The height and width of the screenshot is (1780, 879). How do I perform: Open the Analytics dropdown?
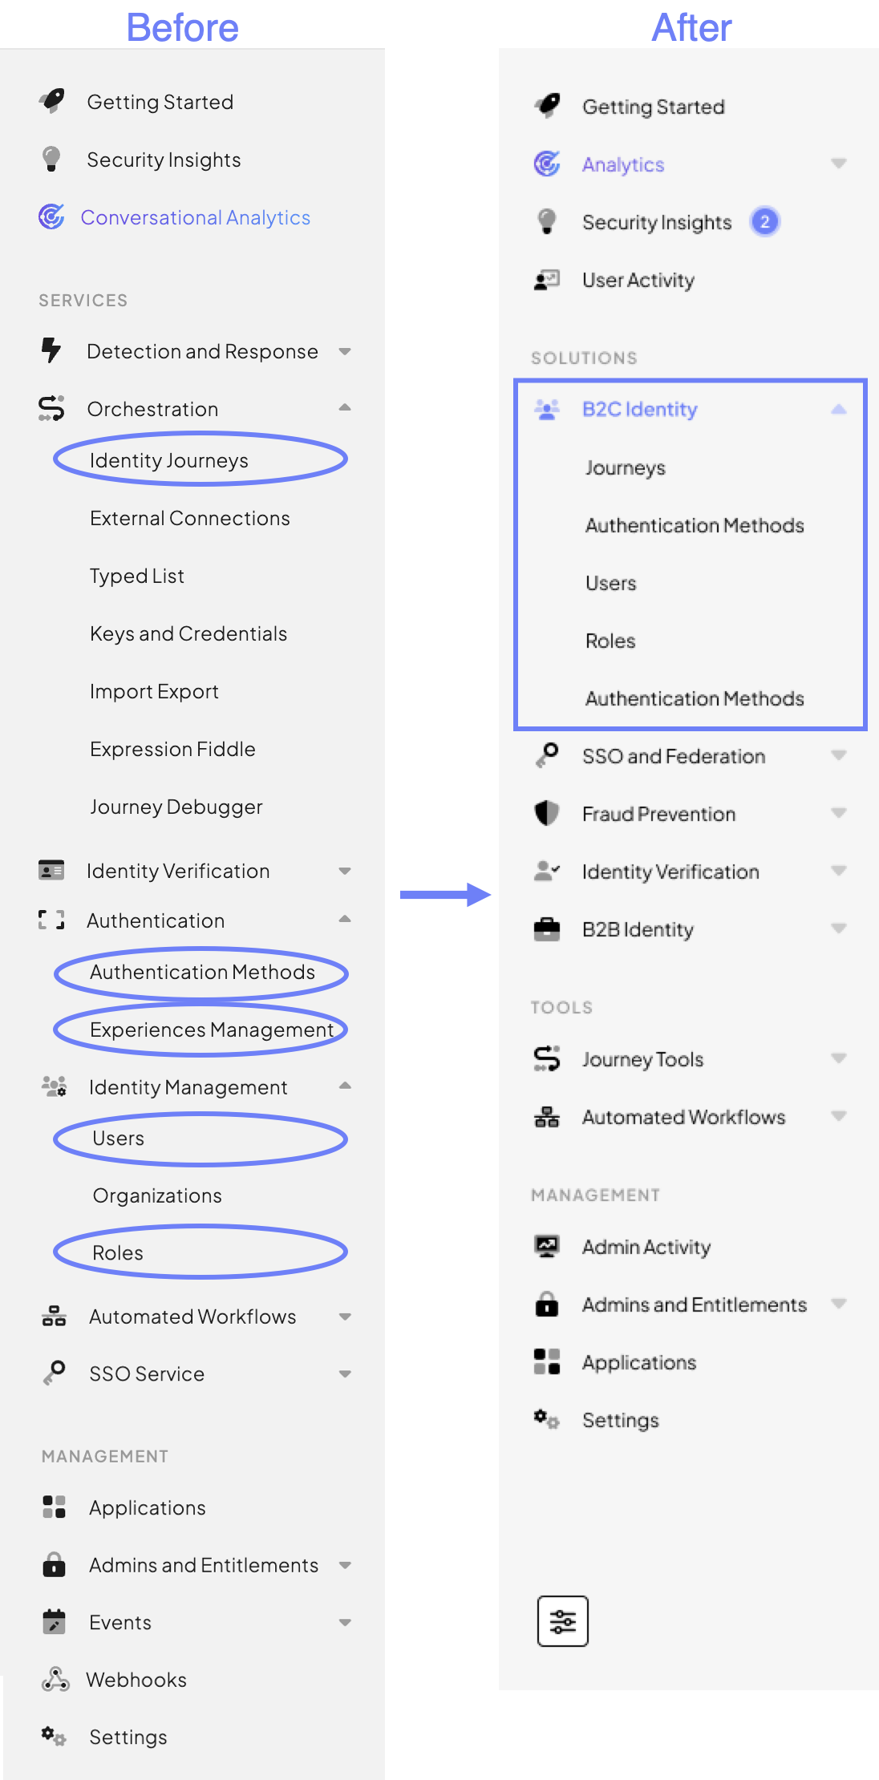point(839,164)
